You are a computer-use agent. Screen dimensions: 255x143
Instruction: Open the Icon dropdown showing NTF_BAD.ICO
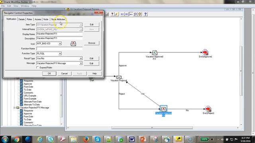(x=60, y=43)
